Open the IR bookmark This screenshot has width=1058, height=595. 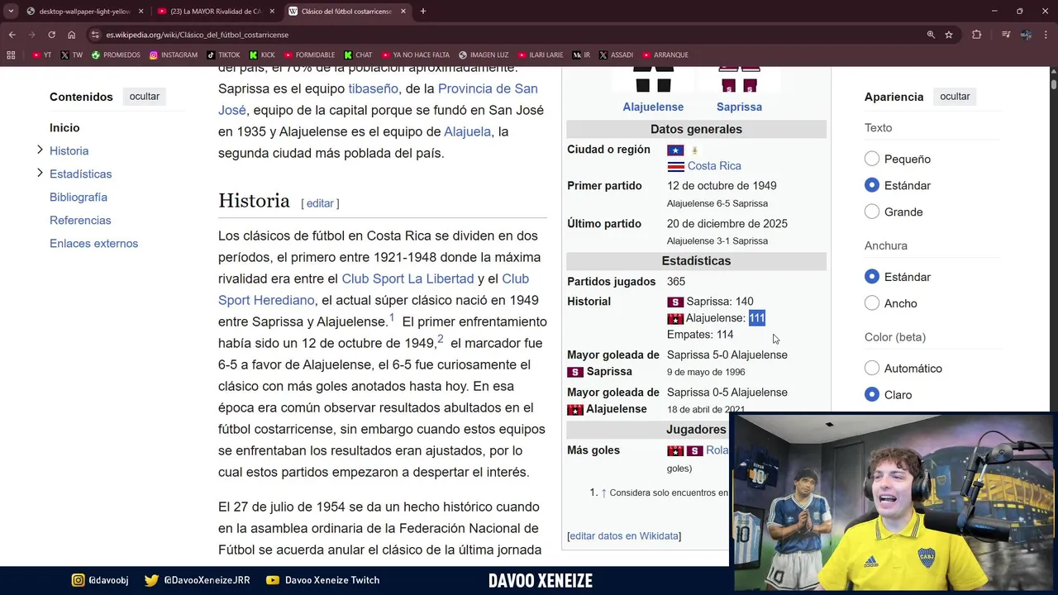click(x=581, y=55)
